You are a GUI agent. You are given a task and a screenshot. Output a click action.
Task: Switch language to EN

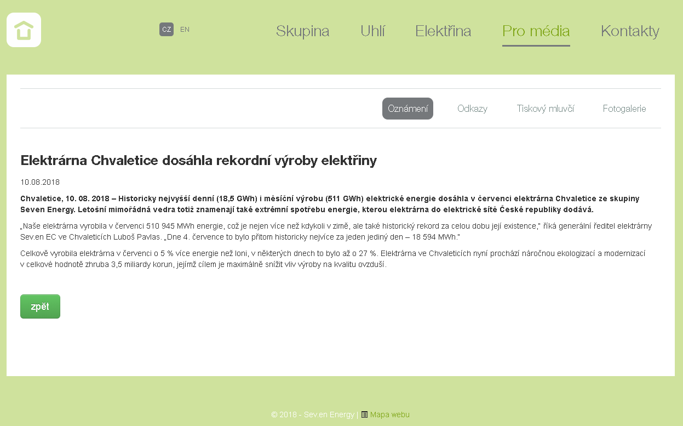(x=185, y=30)
